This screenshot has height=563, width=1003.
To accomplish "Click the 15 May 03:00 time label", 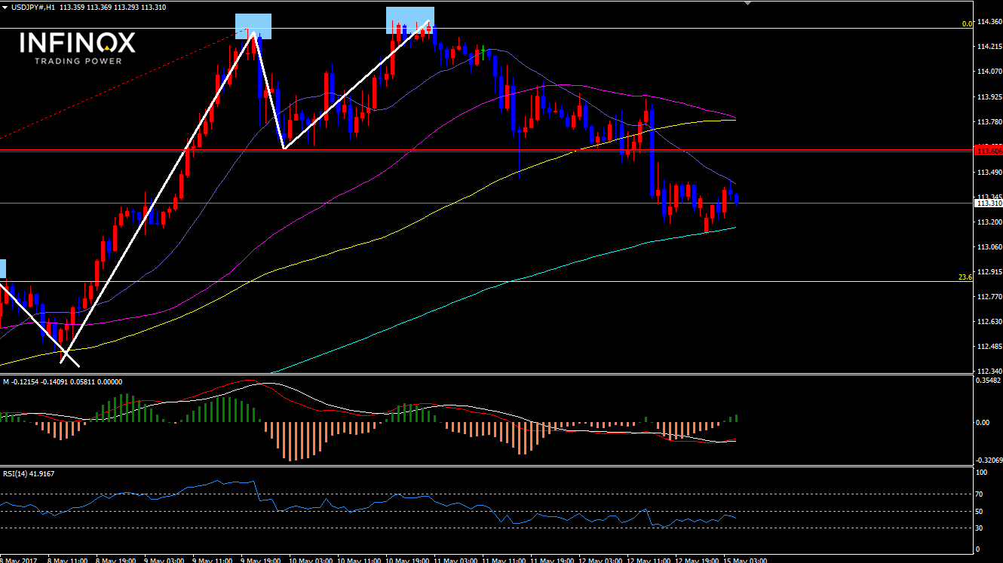I will pyautogui.click(x=746, y=560).
